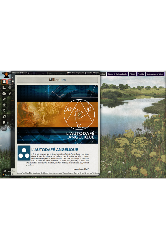This screenshot has width=166, height=249.
Task: Click Fermer to close the journal
Action: pos(96,73)
